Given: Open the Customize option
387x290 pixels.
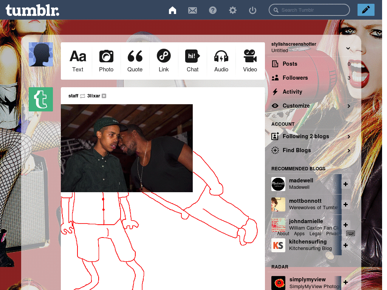Looking at the screenshot, I should click(311, 106).
